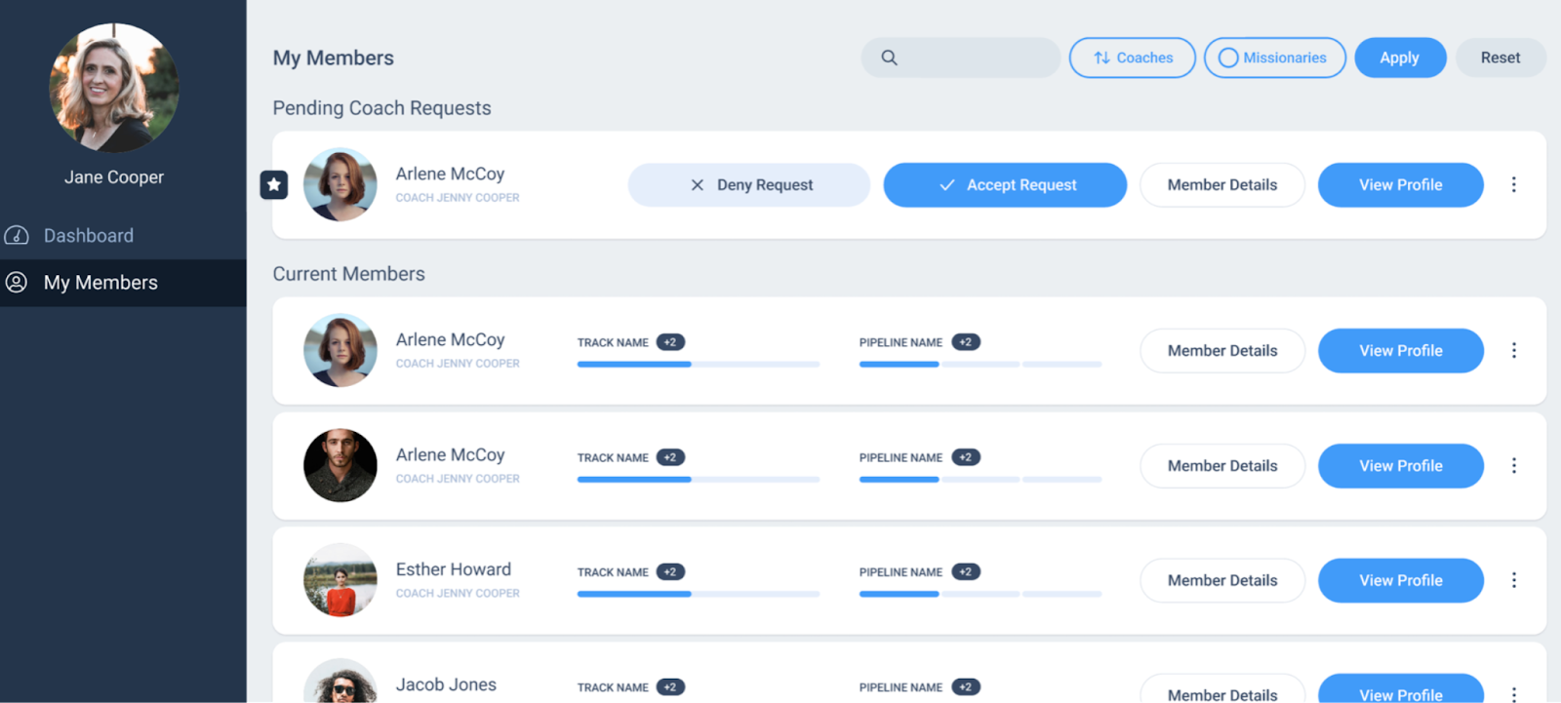Expand the +2 pipeline badge in the bearded man's row

(966, 457)
